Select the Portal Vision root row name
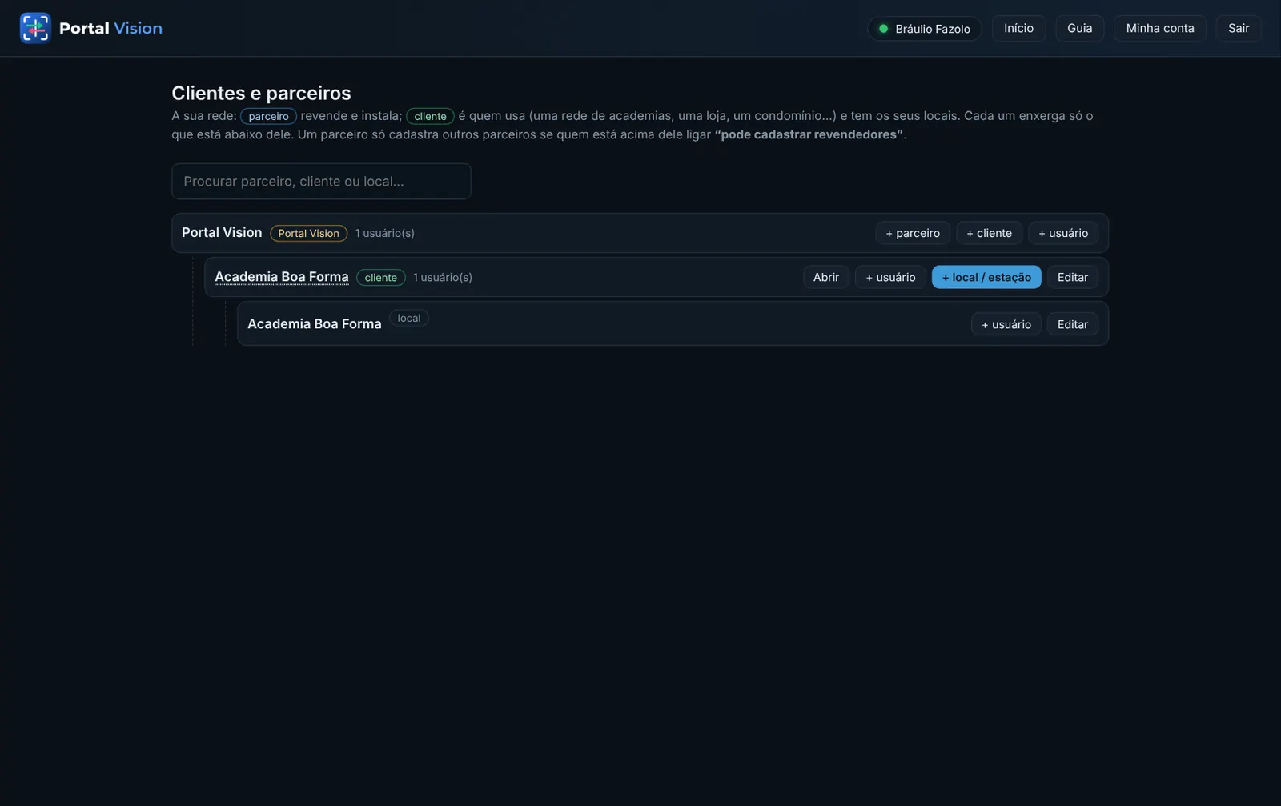Viewport: 1281px width, 806px height. click(x=222, y=233)
